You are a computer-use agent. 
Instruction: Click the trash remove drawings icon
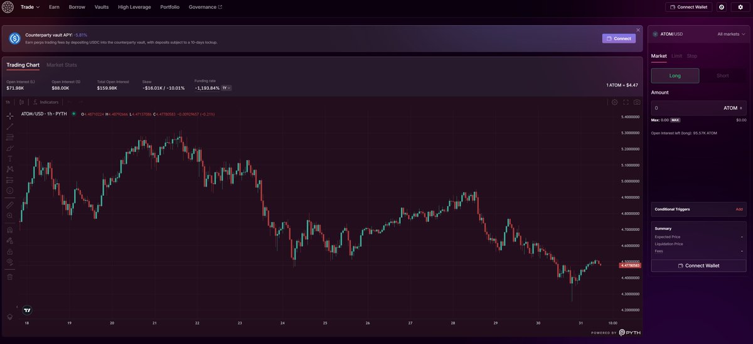(x=10, y=276)
